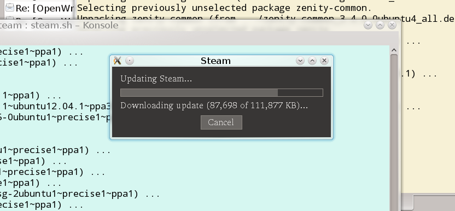The width and height of the screenshot is (455, 211).
Task: Click the envelope icon beside Re: [OpenWr
Action: (x=10, y=7)
